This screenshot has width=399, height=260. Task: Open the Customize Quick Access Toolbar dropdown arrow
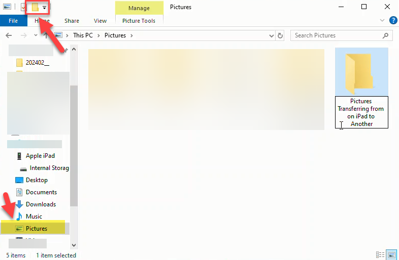coord(45,8)
